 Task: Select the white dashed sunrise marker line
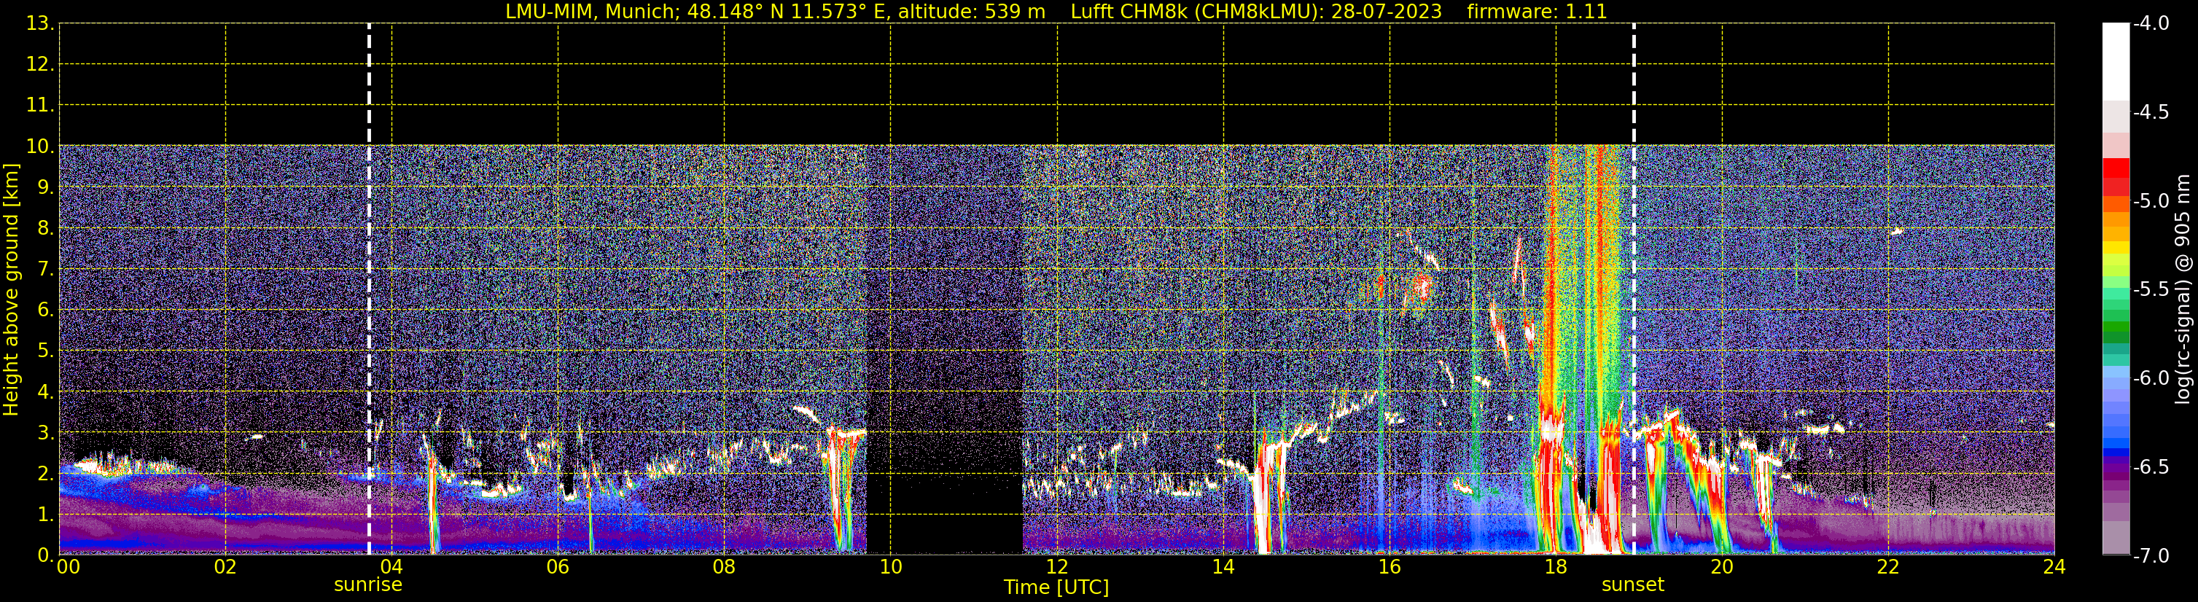pos(369,289)
